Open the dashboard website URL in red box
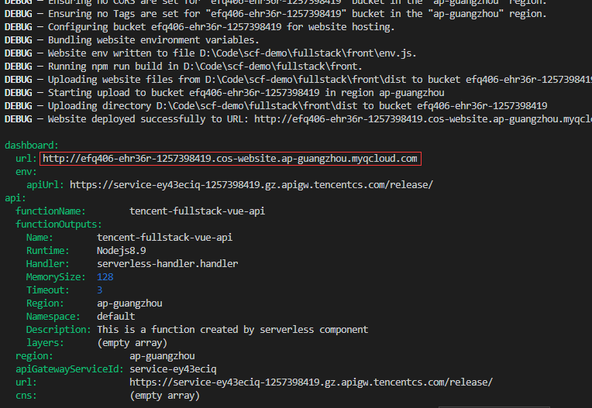Image resolution: width=592 pixels, height=408 pixels. 229,159
